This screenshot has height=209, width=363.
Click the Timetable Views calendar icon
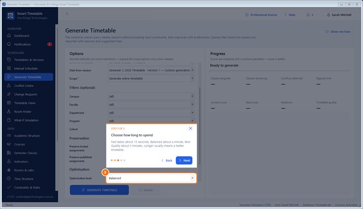(9, 103)
